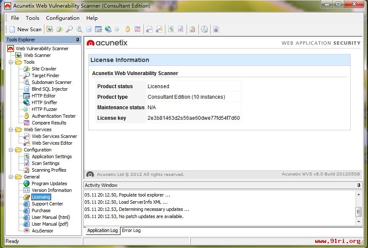Viewport: 368px width, 248px height.
Task: Open the Help menu
Action: tap(92, 18)
